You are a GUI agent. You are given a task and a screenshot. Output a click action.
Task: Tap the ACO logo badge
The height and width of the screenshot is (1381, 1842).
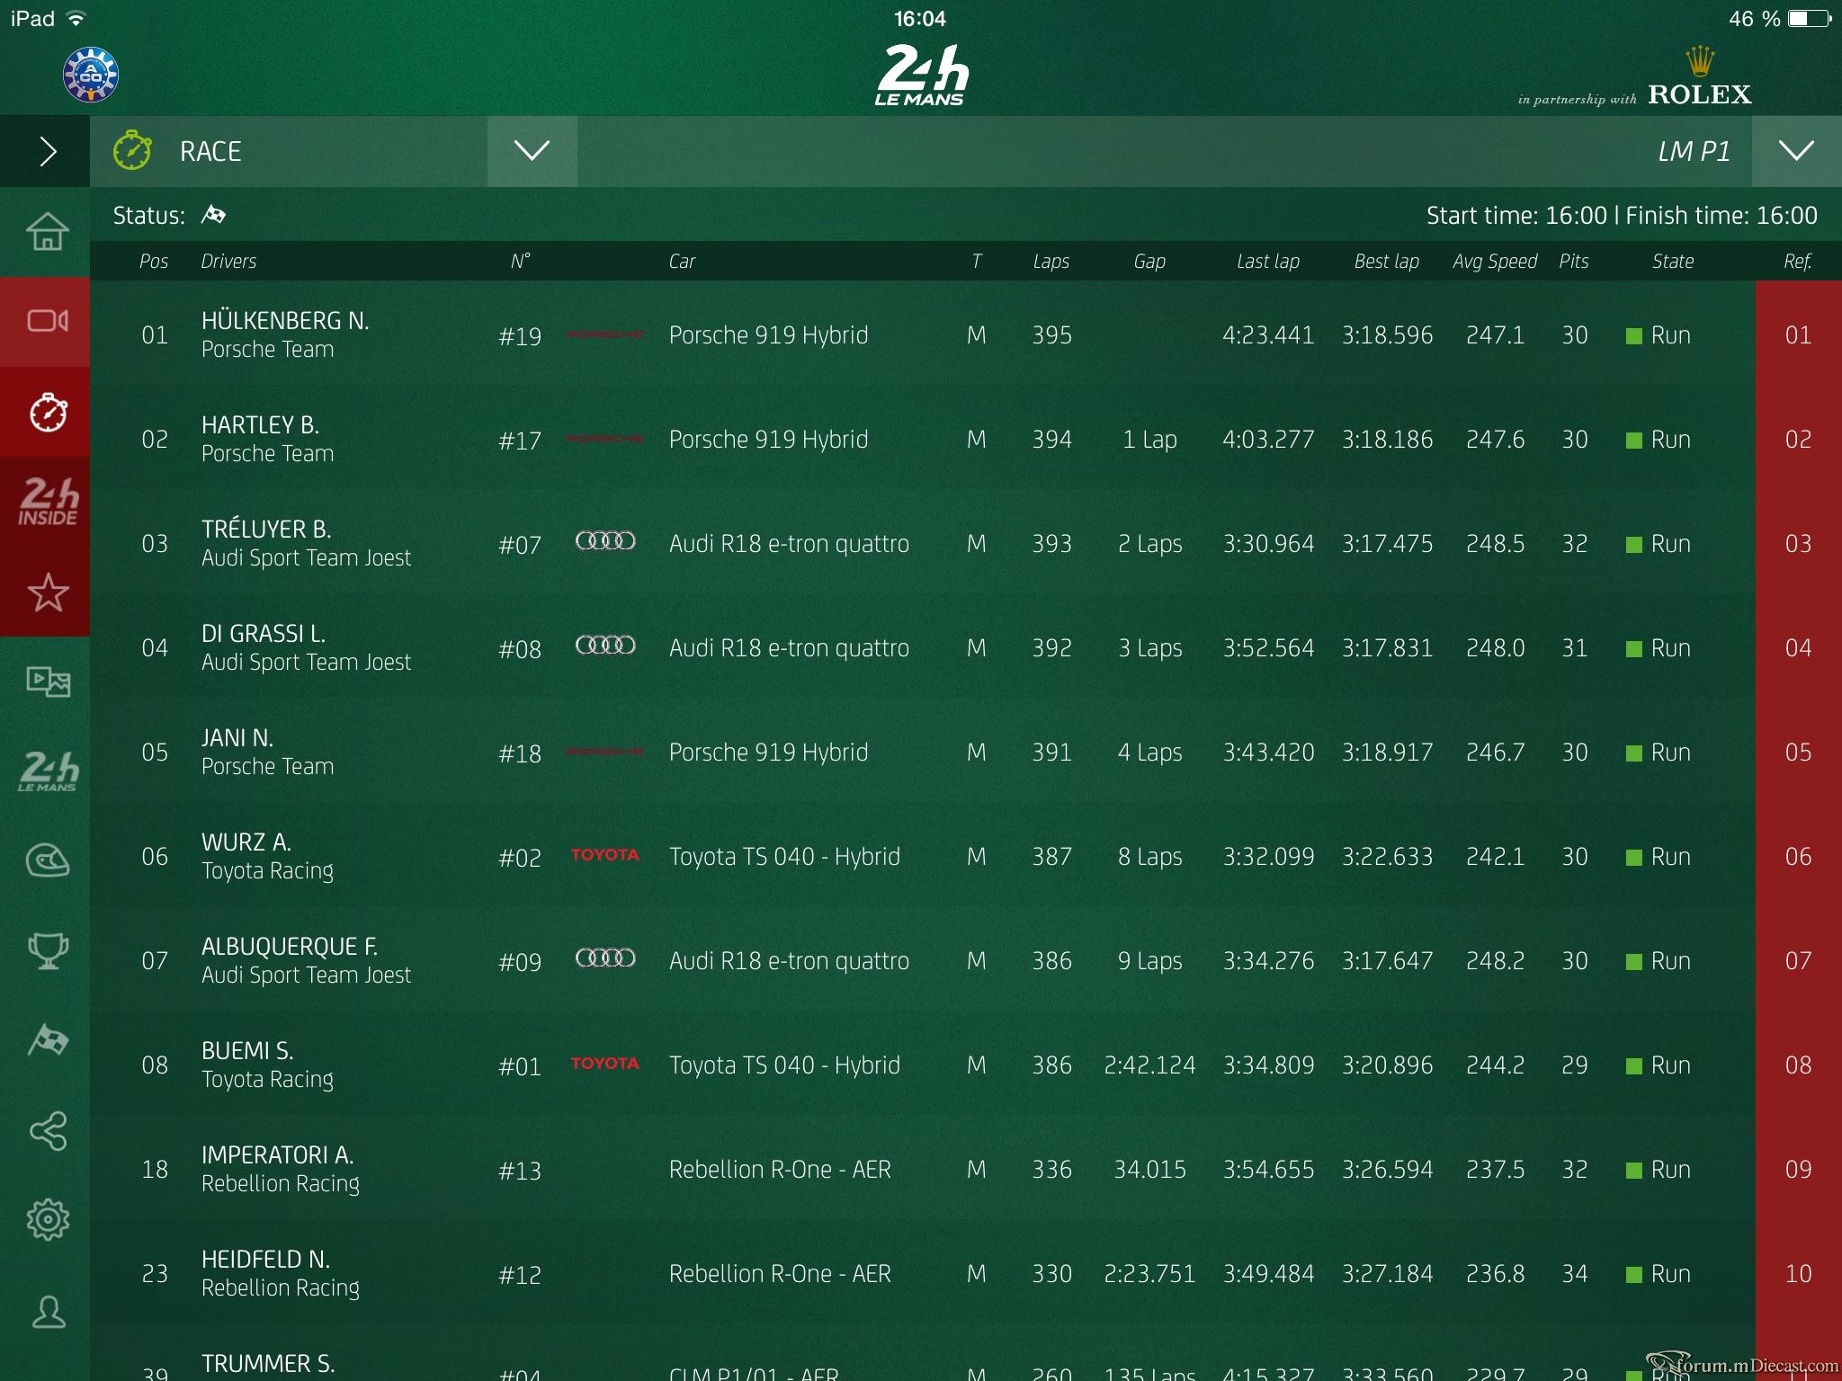91,74
